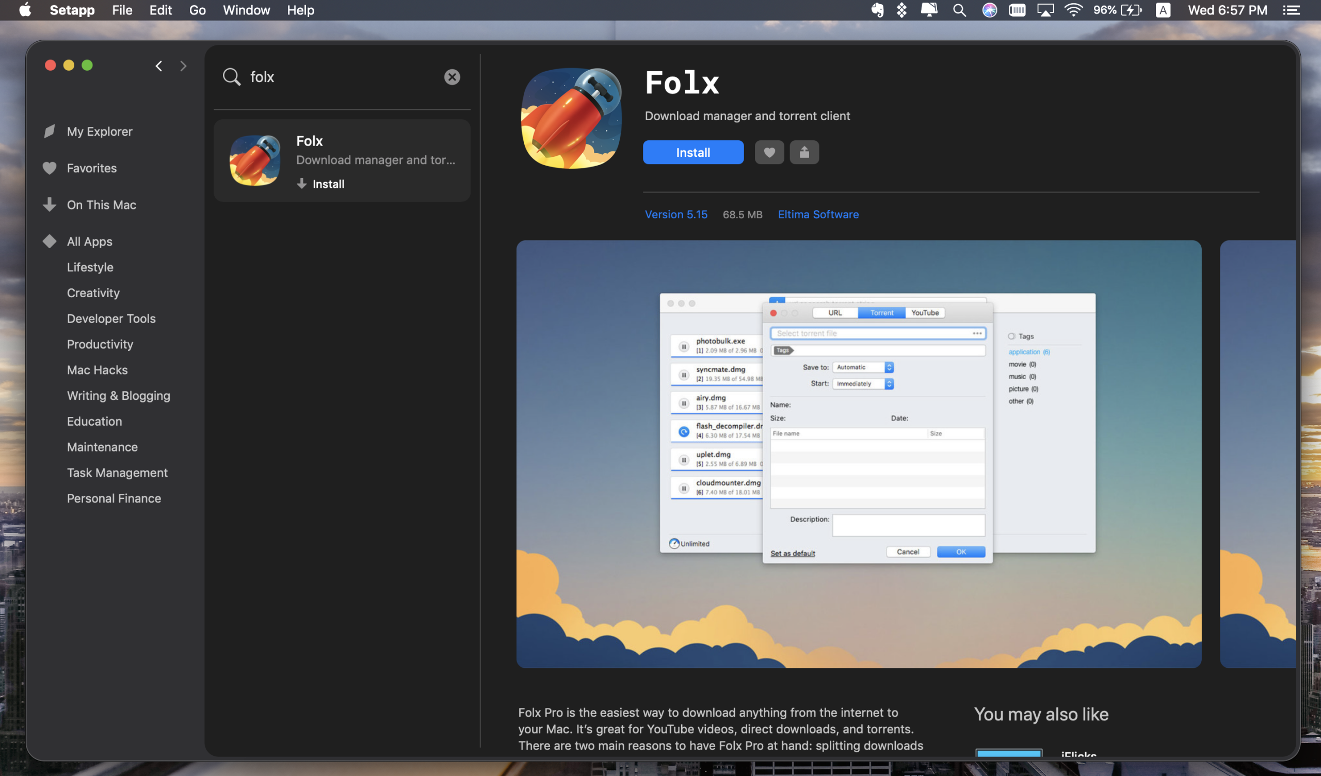Viewport: 1321px width, 776px height.
Task: Open Evernote elephant menu bar icon
Action: coord(877,10)
